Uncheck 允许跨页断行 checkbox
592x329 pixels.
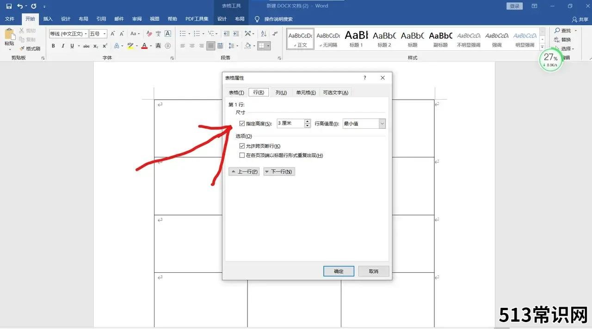242,146
